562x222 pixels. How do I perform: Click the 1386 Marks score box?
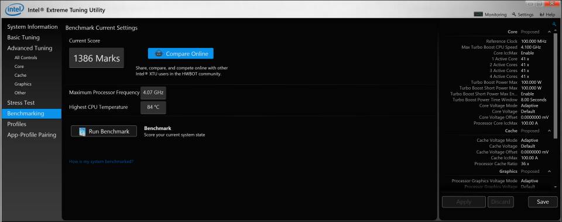click(x=97, y=58)
